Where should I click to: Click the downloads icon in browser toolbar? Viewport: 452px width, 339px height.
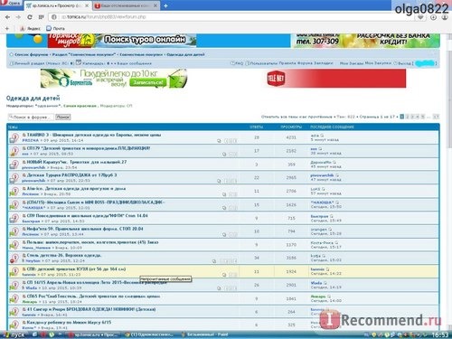[x=433, y=17]
